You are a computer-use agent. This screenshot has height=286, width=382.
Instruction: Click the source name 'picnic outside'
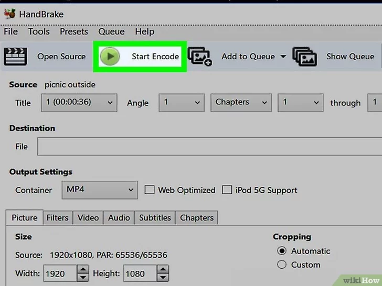pyautogui.click(x=70, y=85)
